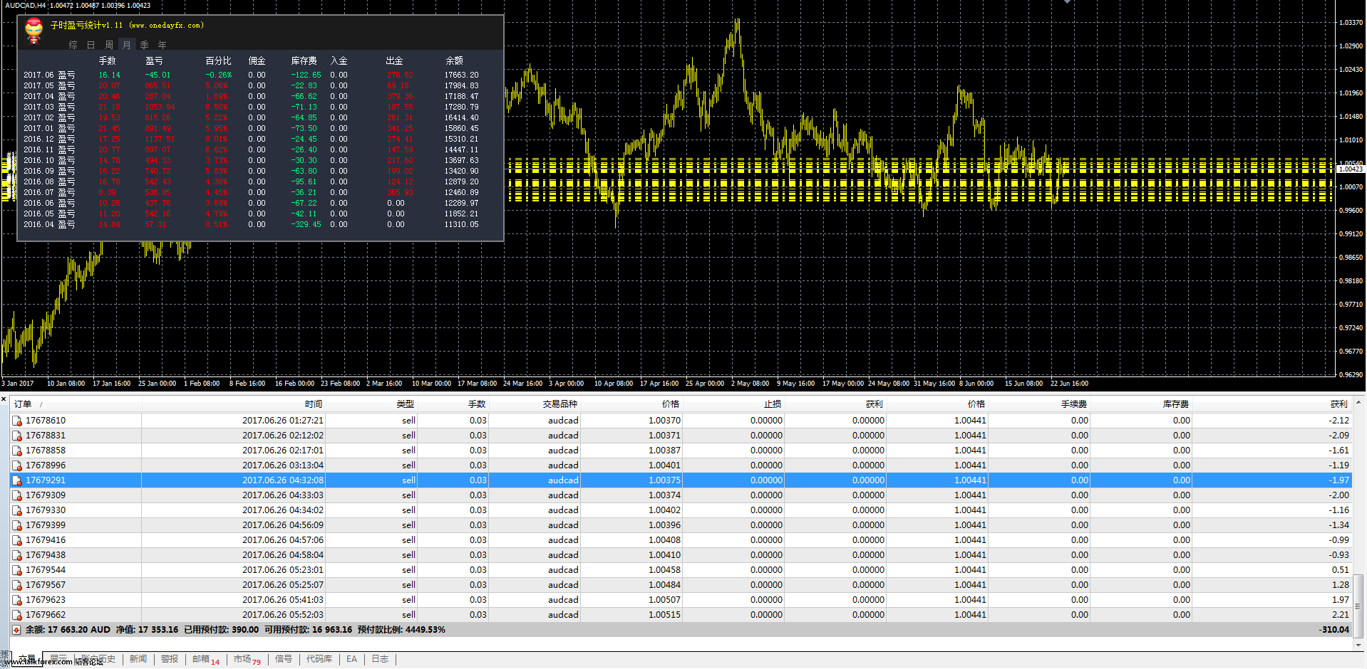Viewport: 1367px width, 669px height.
Task: Click the order icon for ticket 17679291
Action: [x=17, y=480]
